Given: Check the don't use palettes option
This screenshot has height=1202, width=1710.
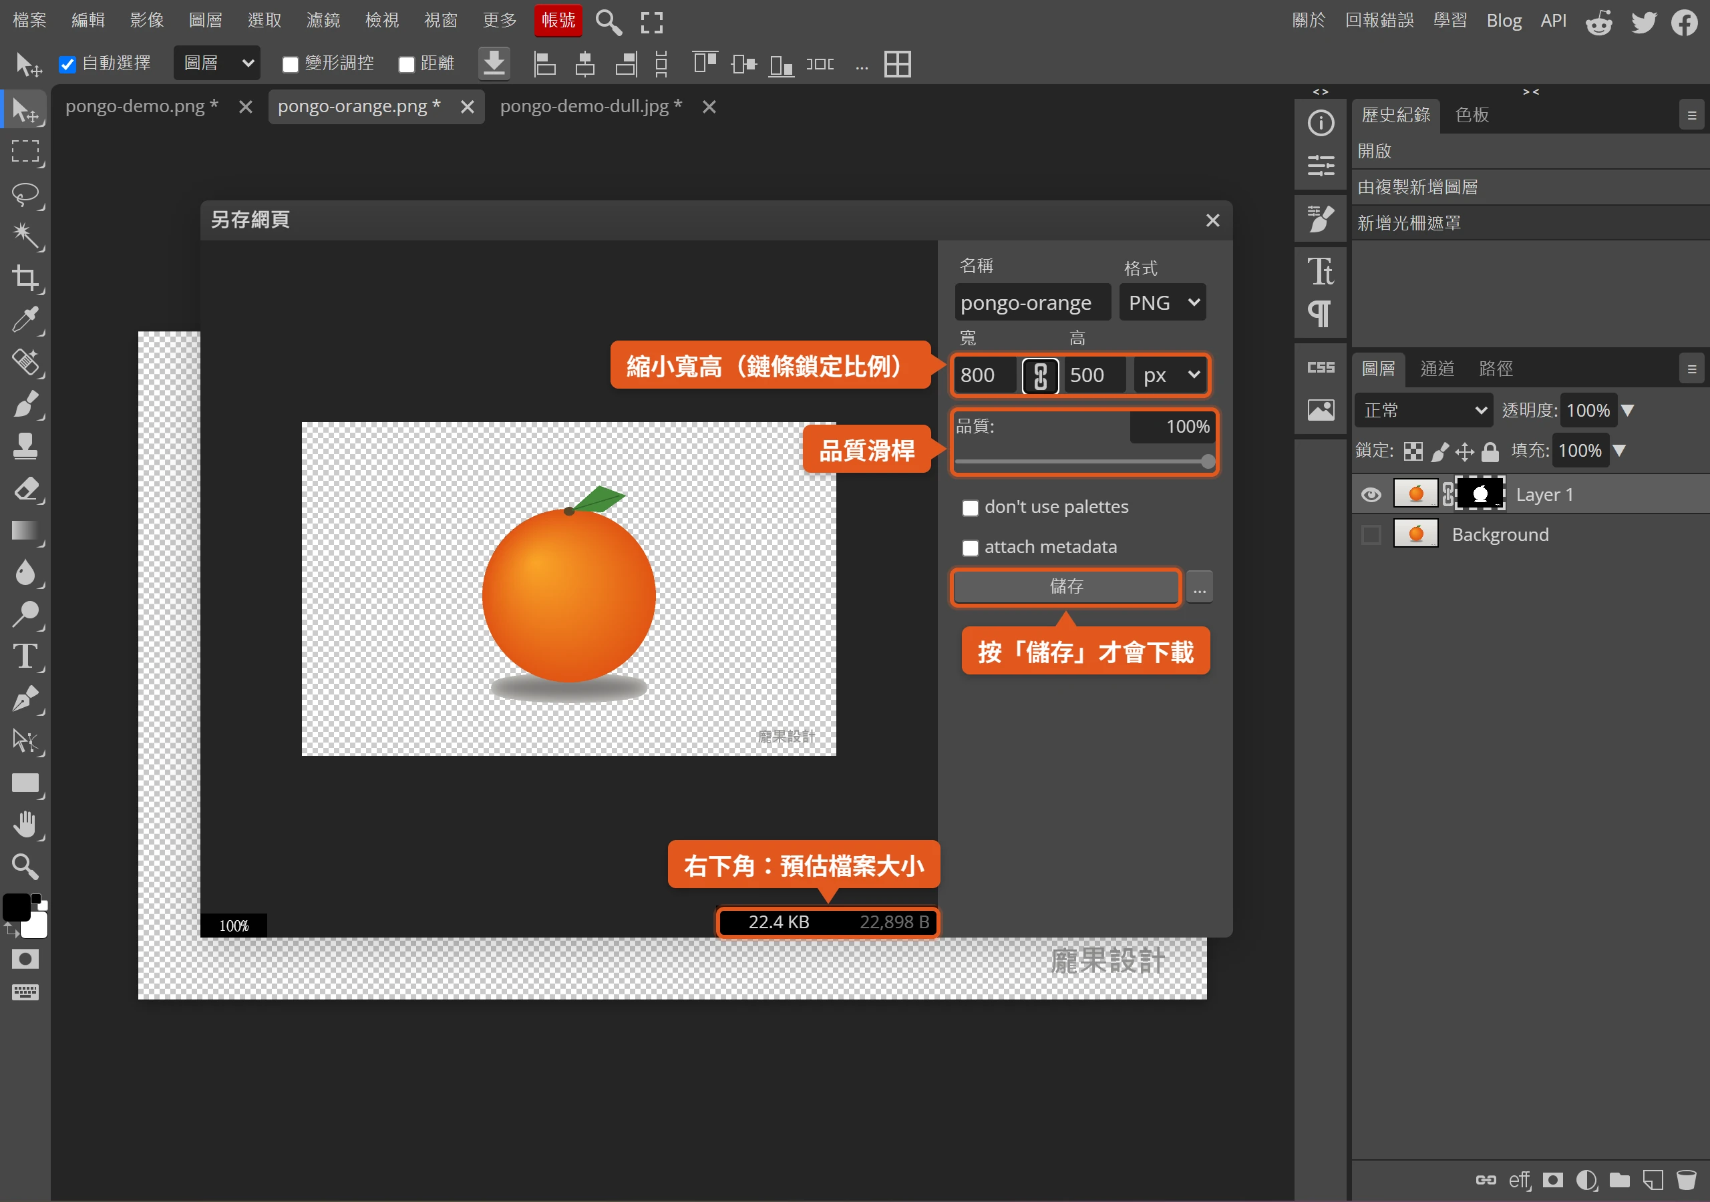Looking at the screenshot, I should tap(970, 507).
